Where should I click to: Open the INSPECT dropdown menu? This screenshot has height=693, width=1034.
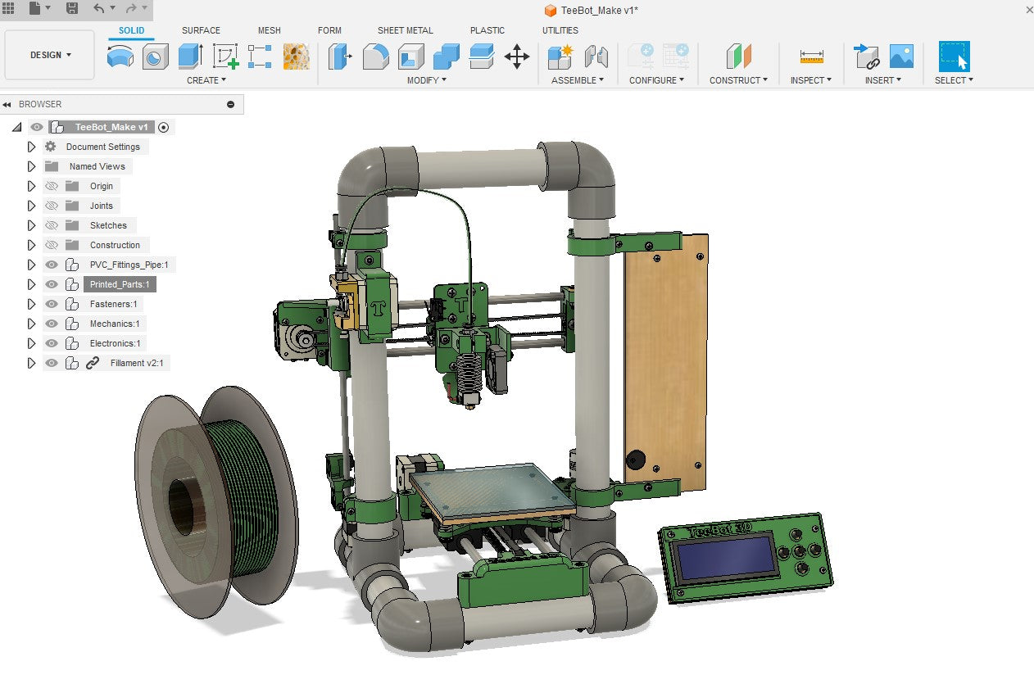click(x=811, y=80)
